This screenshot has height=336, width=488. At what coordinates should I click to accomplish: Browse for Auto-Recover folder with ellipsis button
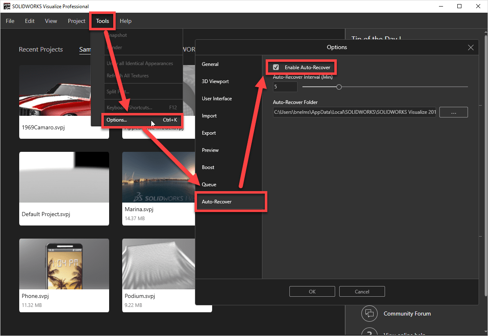[453, 112]
